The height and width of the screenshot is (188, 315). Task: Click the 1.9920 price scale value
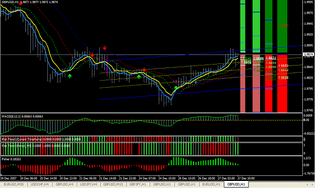click(308, 35)
